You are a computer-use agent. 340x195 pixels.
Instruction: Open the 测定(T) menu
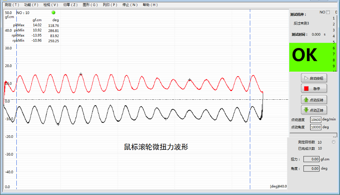click(x=11, y=5)
